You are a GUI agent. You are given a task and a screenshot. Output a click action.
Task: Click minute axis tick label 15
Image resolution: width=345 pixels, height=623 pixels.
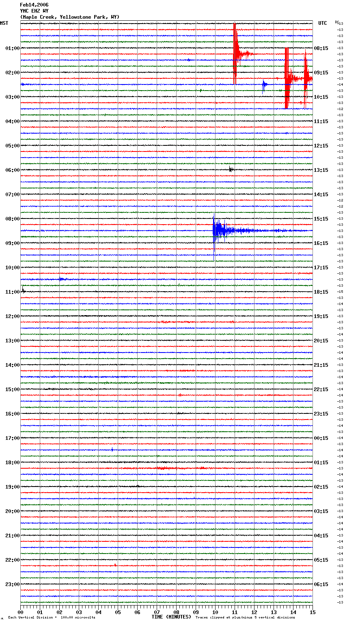pos(313,612)
